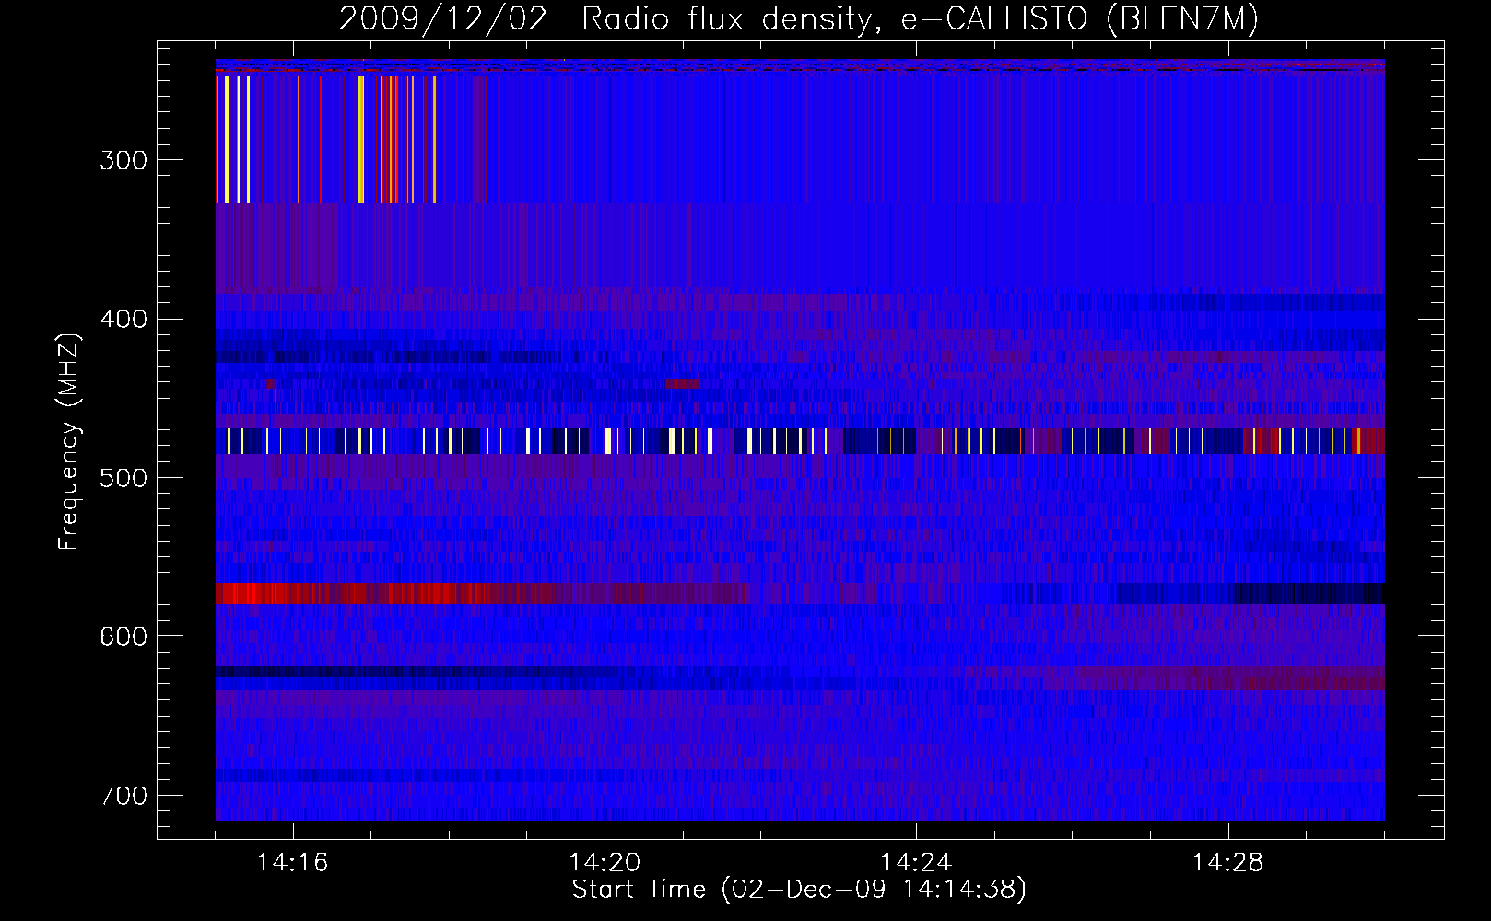Click the 300 frequency tick label
Viewport: 1491px width, 921px height.
coord(123,160)
